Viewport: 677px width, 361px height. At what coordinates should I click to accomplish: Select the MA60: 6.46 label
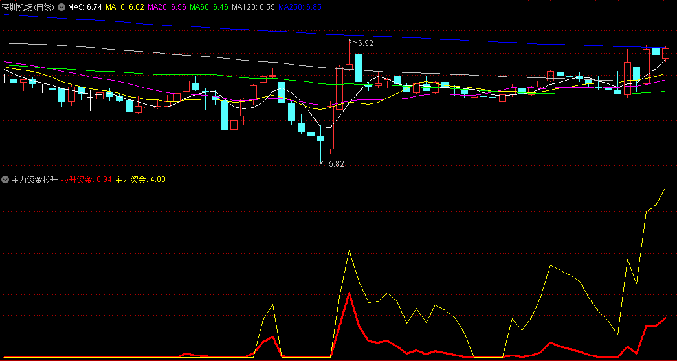coord(210,7)
